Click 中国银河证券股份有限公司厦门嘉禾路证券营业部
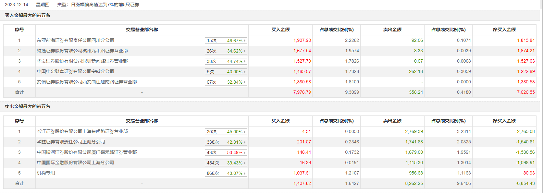This screenshot has height=193, width=543. coord(87,152)
